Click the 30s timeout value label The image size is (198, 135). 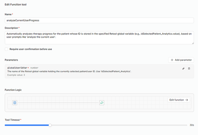tap(192, 125)
